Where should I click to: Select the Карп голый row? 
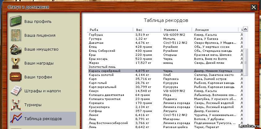(x=165, y=83)
